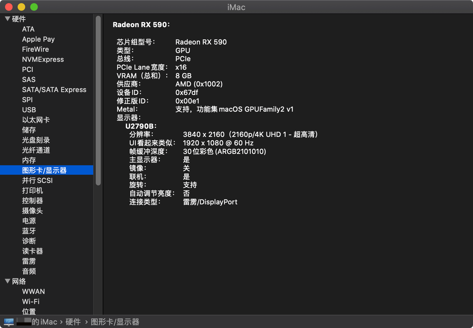
Task: Click the AMD (0x1002) vendor value
Action: [199, 84]
